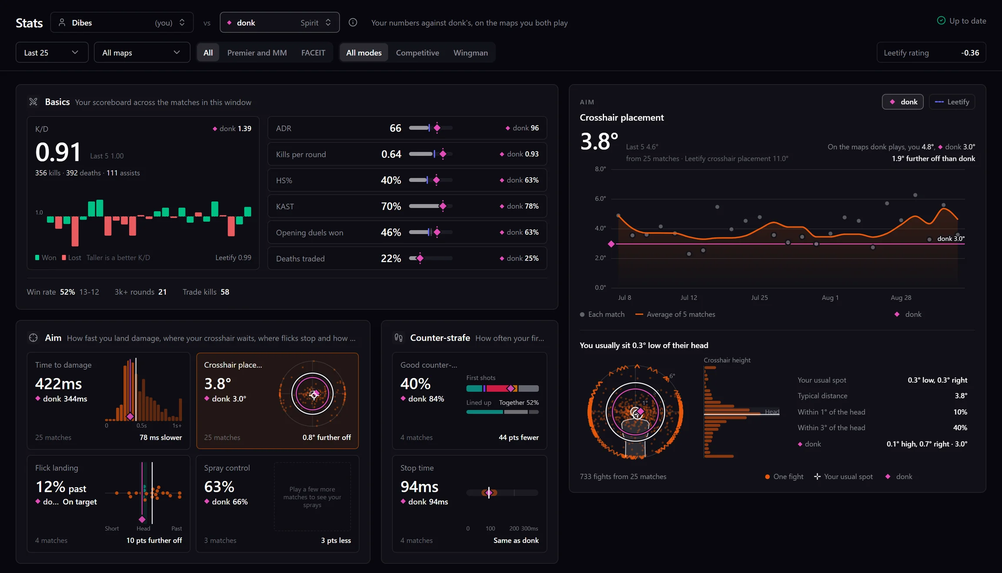1002x573 pixels.
Task: Click the Each match legend entry
Action: click(602, 314)
